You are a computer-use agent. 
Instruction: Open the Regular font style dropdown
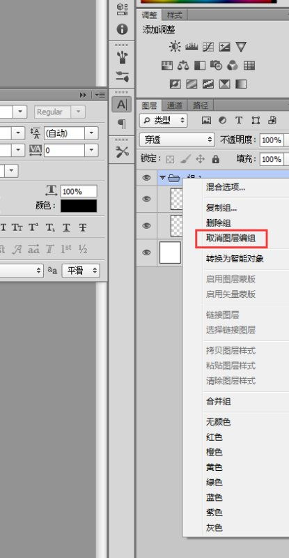pos(78,112)
